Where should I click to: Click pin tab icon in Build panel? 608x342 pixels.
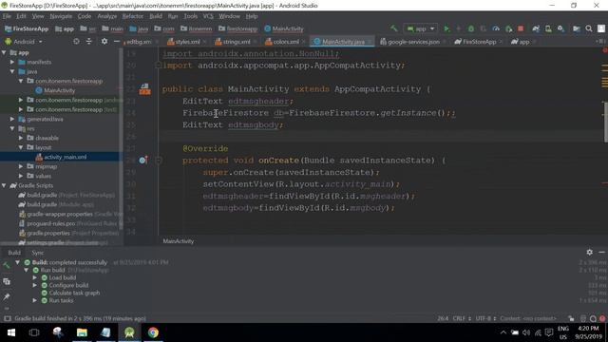7,297
